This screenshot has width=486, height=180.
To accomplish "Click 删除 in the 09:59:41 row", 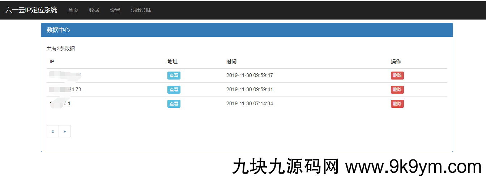I will [x=397, y=90].
